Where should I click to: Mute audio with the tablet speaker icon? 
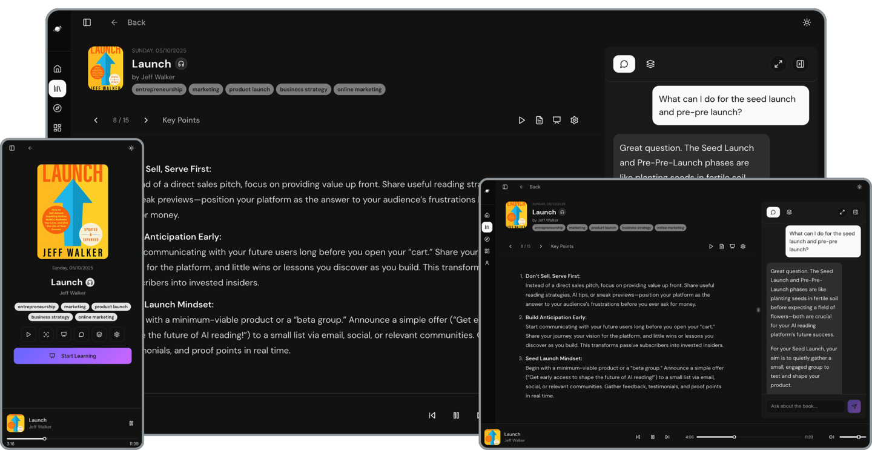tap(831, 437)
